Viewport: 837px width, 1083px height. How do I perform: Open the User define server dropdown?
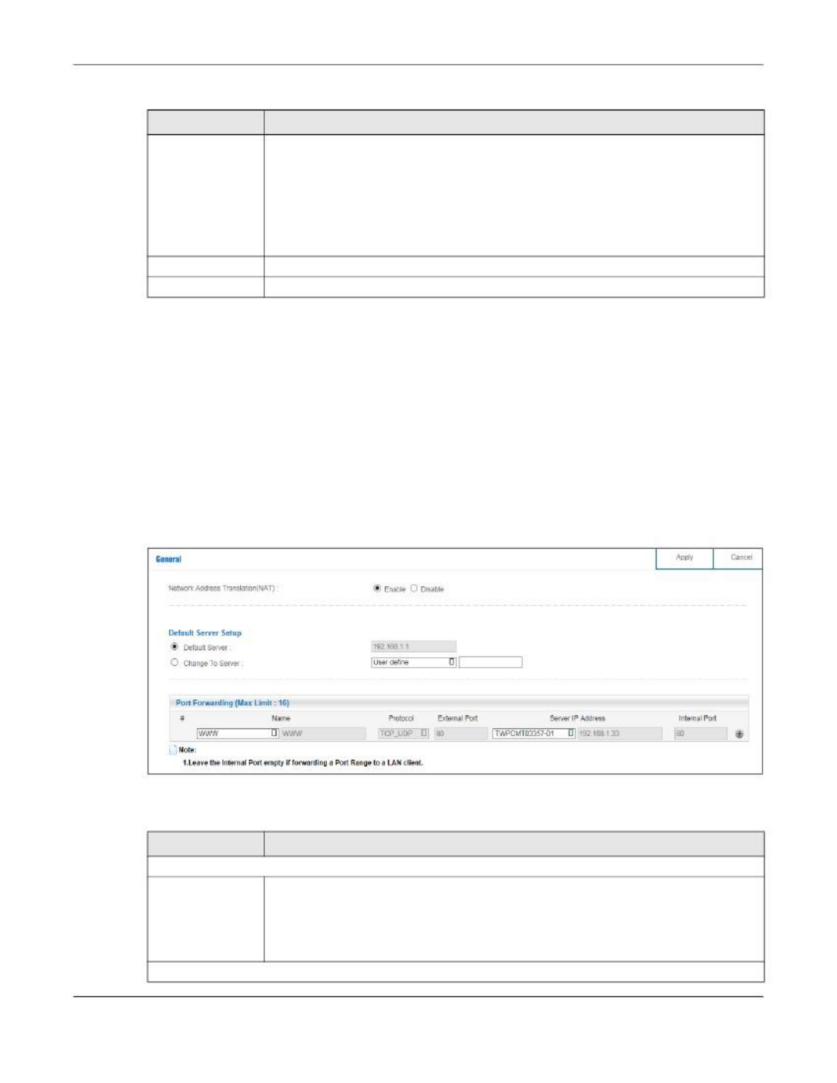[413, 662]
